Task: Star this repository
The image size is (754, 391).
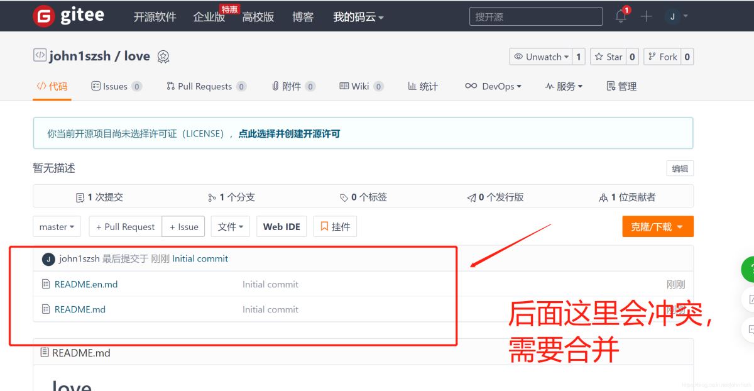Action: (608, 57)
